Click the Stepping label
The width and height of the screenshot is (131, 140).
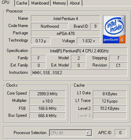point(99,58)
